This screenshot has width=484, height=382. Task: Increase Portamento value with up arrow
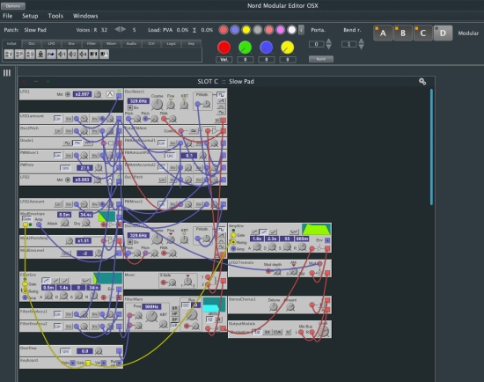(329, 41)
